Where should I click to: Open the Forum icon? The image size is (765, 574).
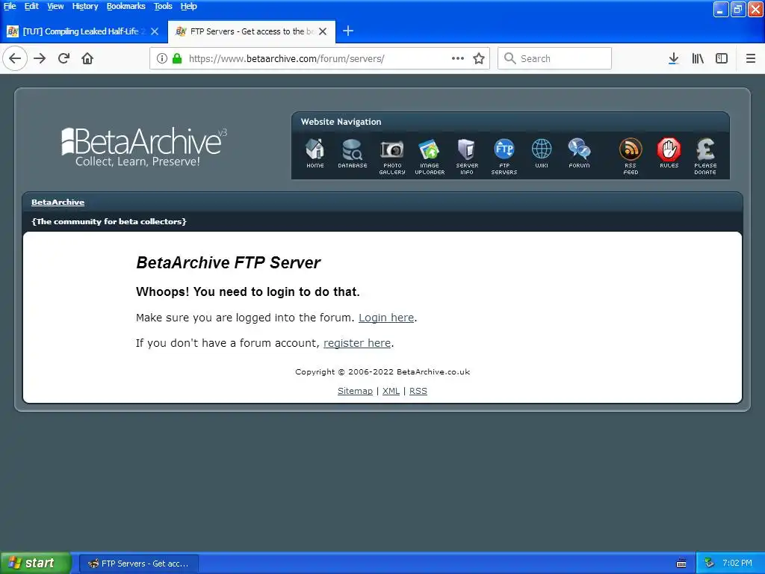(579, 153)
